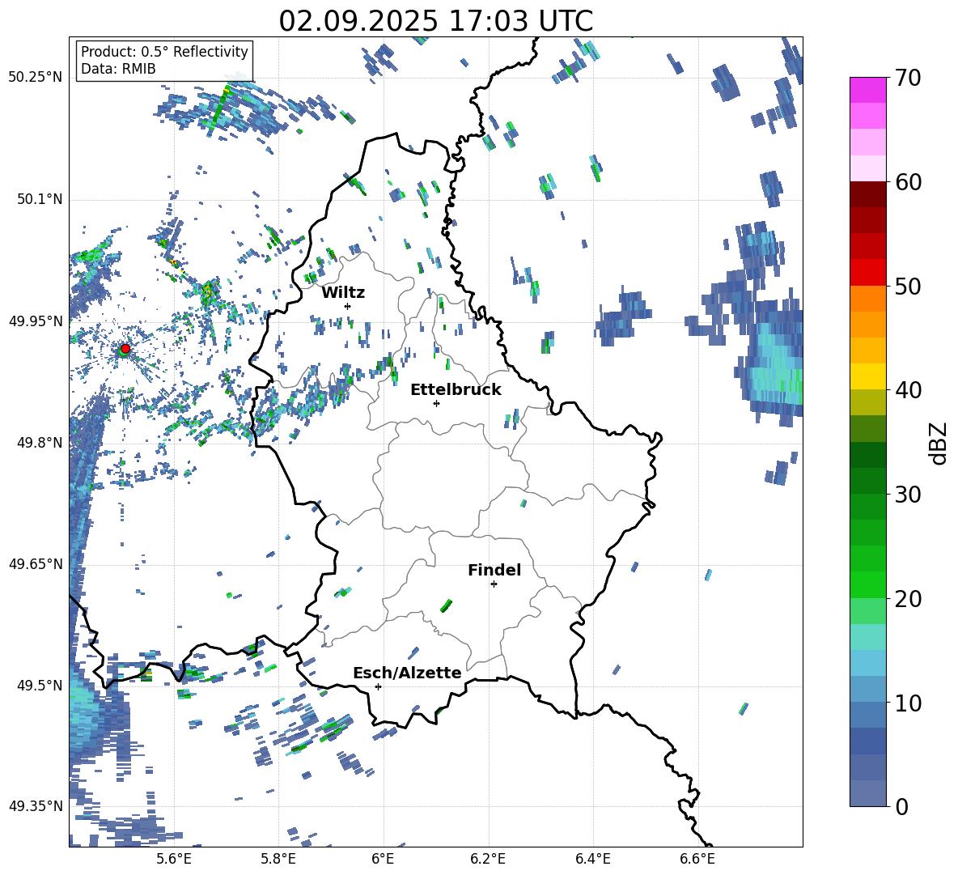Click the 6.6°E longitude label
This screenshot has height=875, width=958.
click(697, 859)
